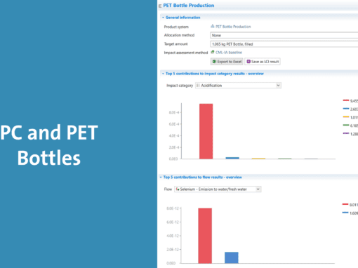Click the Allocation method field showing None

click(x=284, y=35)
